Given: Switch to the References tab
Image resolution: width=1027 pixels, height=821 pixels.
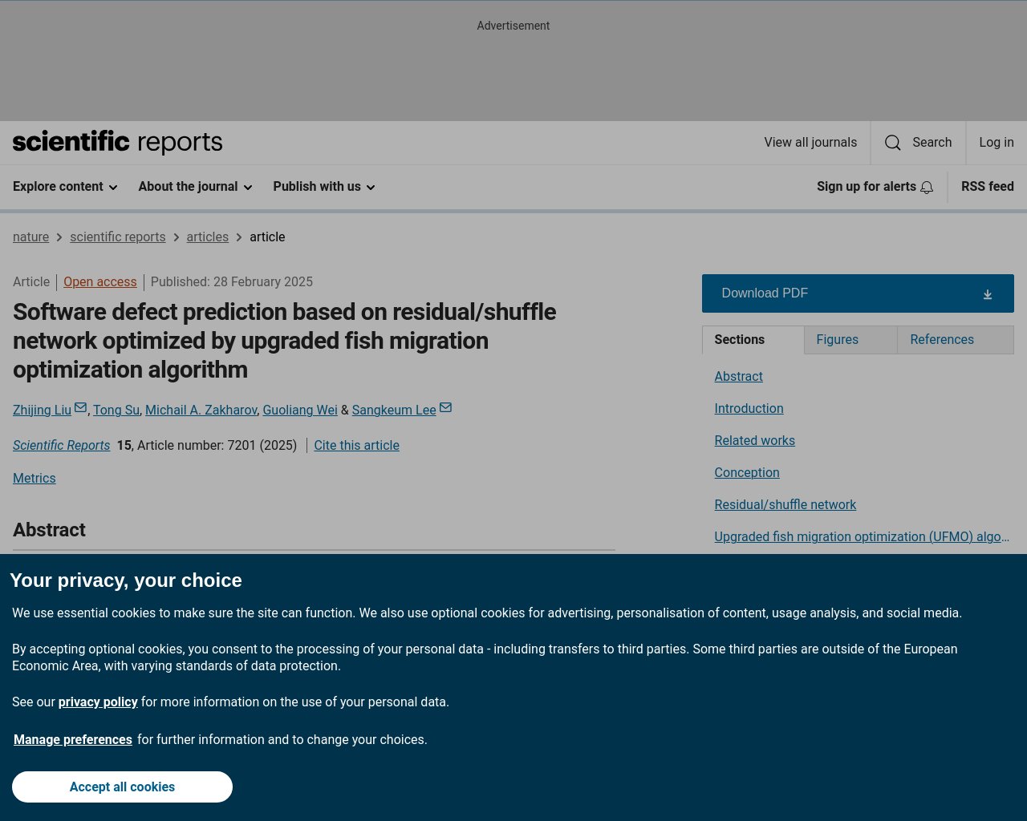Looking at the screenshot, I should 956,340.
